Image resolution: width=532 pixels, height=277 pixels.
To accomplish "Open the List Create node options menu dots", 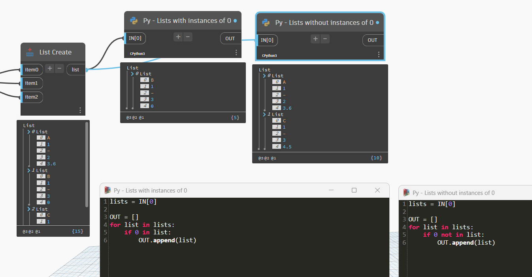I will 80,110.
